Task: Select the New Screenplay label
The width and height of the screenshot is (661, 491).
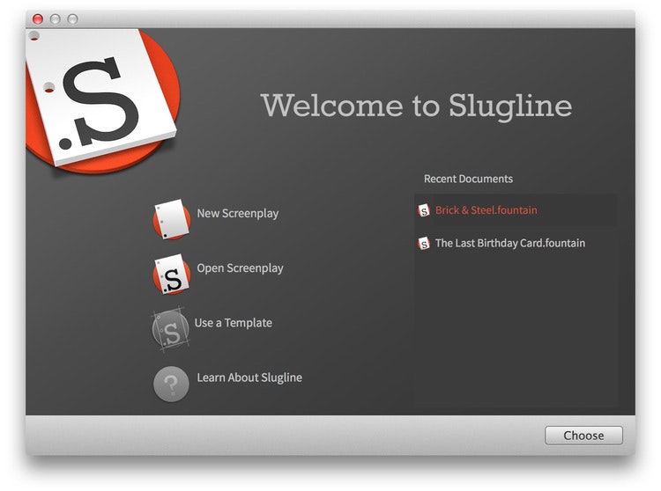Action: pyautogui.click(x=238, y=213)
